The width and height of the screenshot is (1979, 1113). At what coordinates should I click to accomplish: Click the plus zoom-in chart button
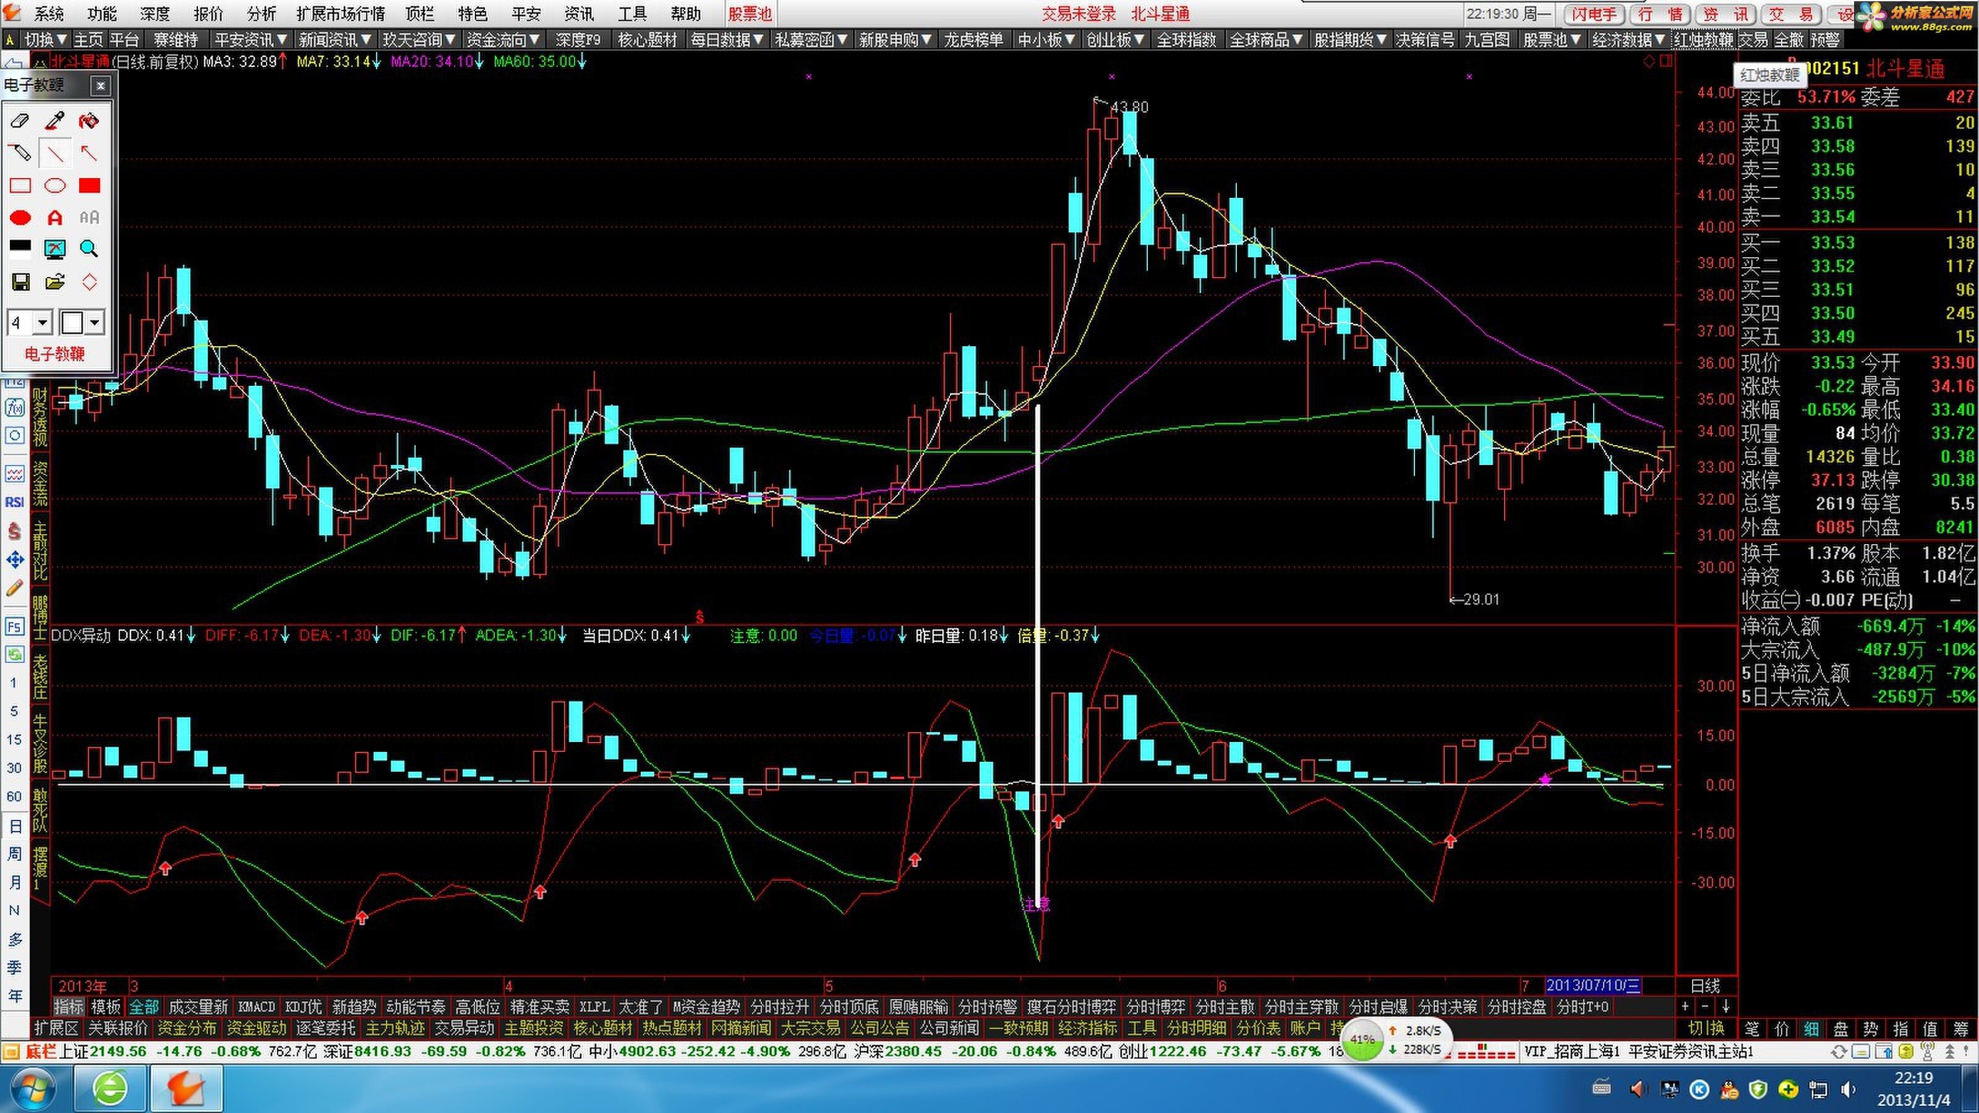1685,1006
